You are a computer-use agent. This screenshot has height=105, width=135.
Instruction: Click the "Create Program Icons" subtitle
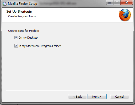22,16
